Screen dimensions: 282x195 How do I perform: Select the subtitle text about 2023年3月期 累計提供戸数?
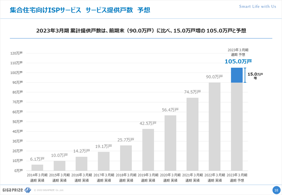(x=141, y=31)
